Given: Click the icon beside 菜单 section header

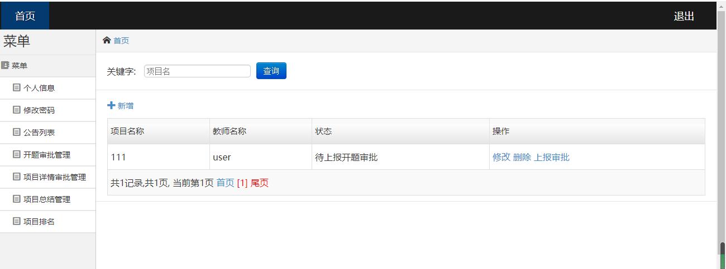Looking at the screenshot, I should [x=5, y=65].
